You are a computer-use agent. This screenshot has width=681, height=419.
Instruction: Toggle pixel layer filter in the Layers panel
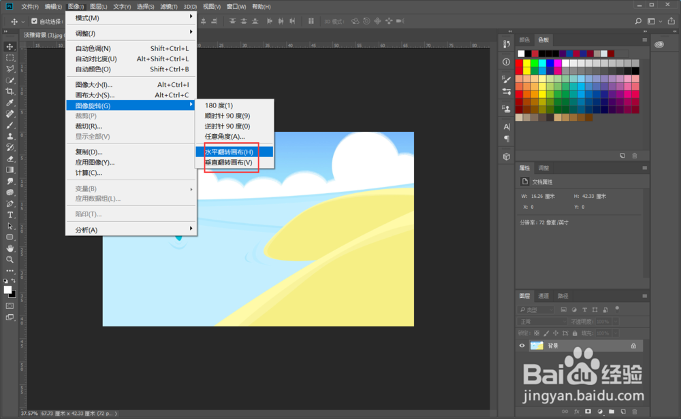(563, 309)
